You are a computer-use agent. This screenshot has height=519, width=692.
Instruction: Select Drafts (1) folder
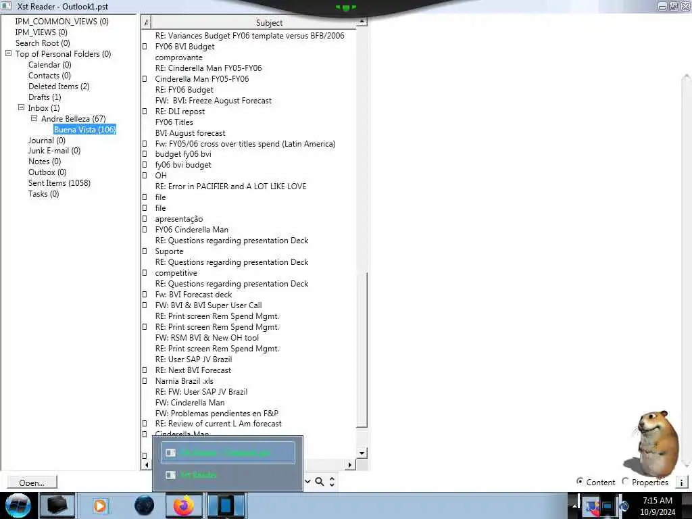point(45,97)
